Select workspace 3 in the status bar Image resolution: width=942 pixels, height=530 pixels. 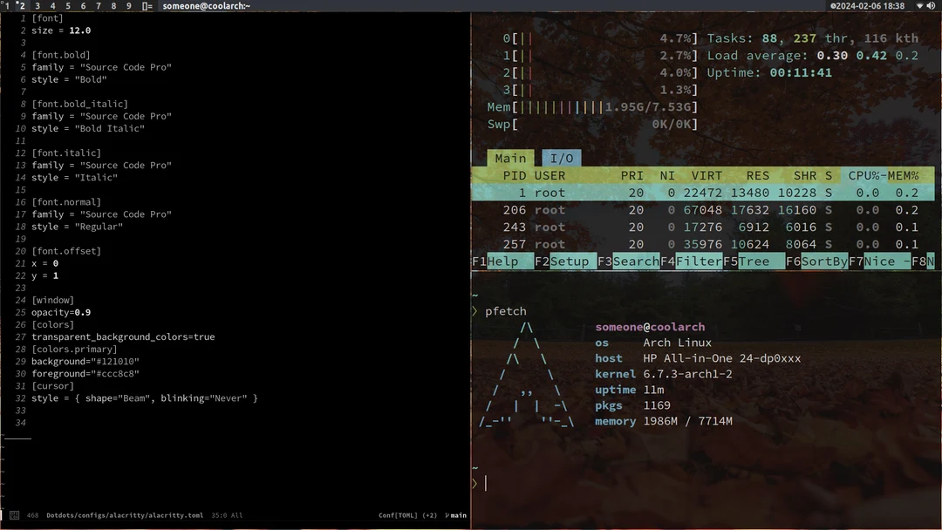coord(38,5)
